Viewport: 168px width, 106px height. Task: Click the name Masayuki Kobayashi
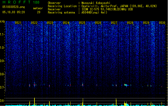[96, 3]
